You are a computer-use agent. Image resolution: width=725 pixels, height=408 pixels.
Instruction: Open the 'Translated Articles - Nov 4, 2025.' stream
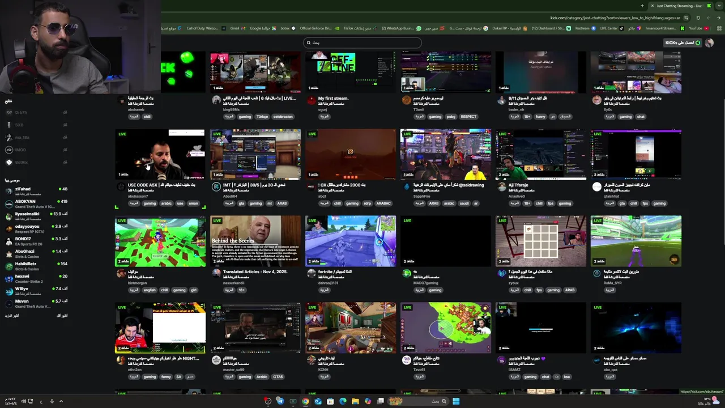[255, 241]
